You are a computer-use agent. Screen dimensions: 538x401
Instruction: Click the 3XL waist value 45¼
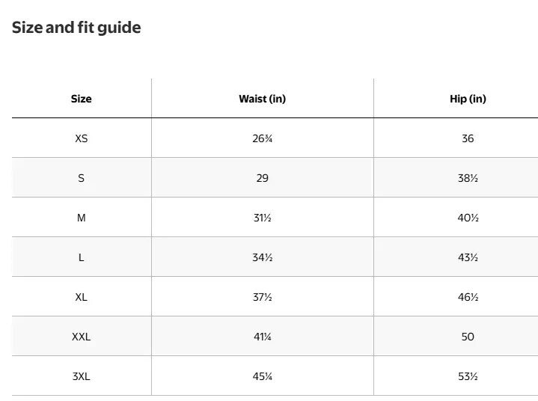[x=262, y=376]
